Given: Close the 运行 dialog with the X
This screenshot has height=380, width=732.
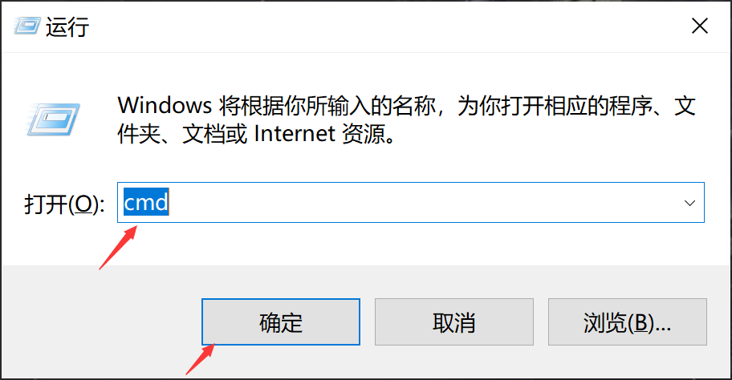Looking at the screenshot, I should click(x=699, y=26).
